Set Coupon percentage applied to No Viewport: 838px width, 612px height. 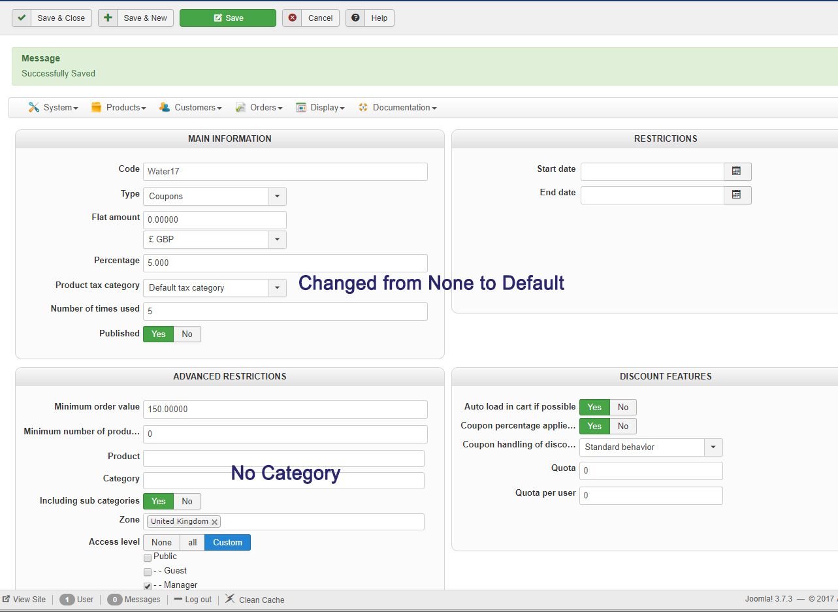pyautogui.click(x=623, y=426)
